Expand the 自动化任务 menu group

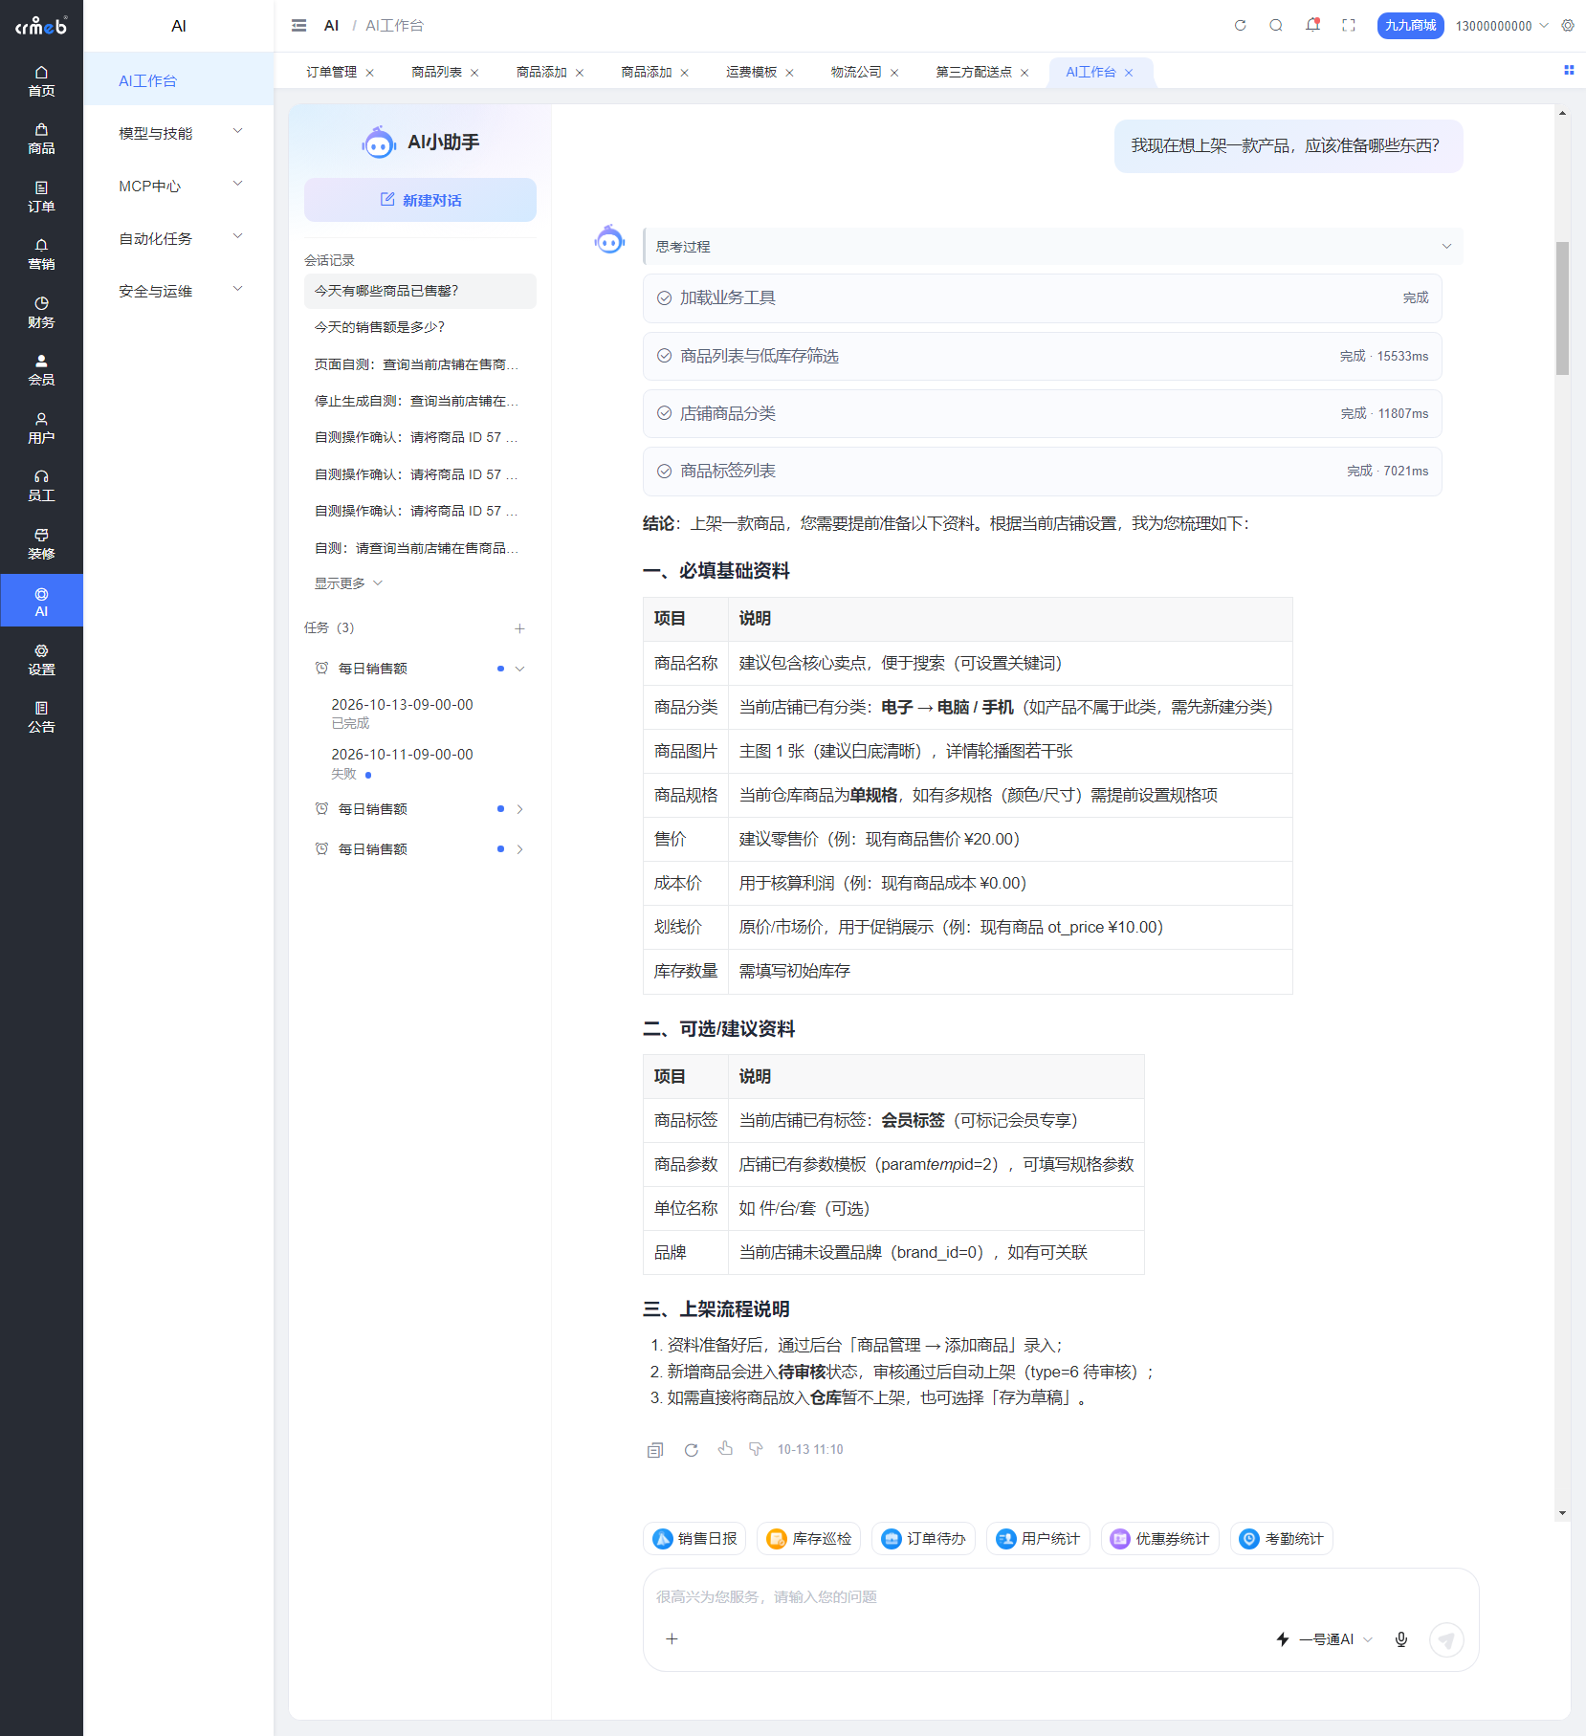point(179,239)
